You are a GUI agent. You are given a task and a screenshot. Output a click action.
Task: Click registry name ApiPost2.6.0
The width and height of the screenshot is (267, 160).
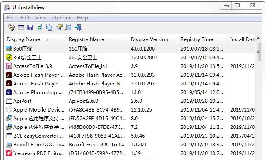tap(84, 101)
